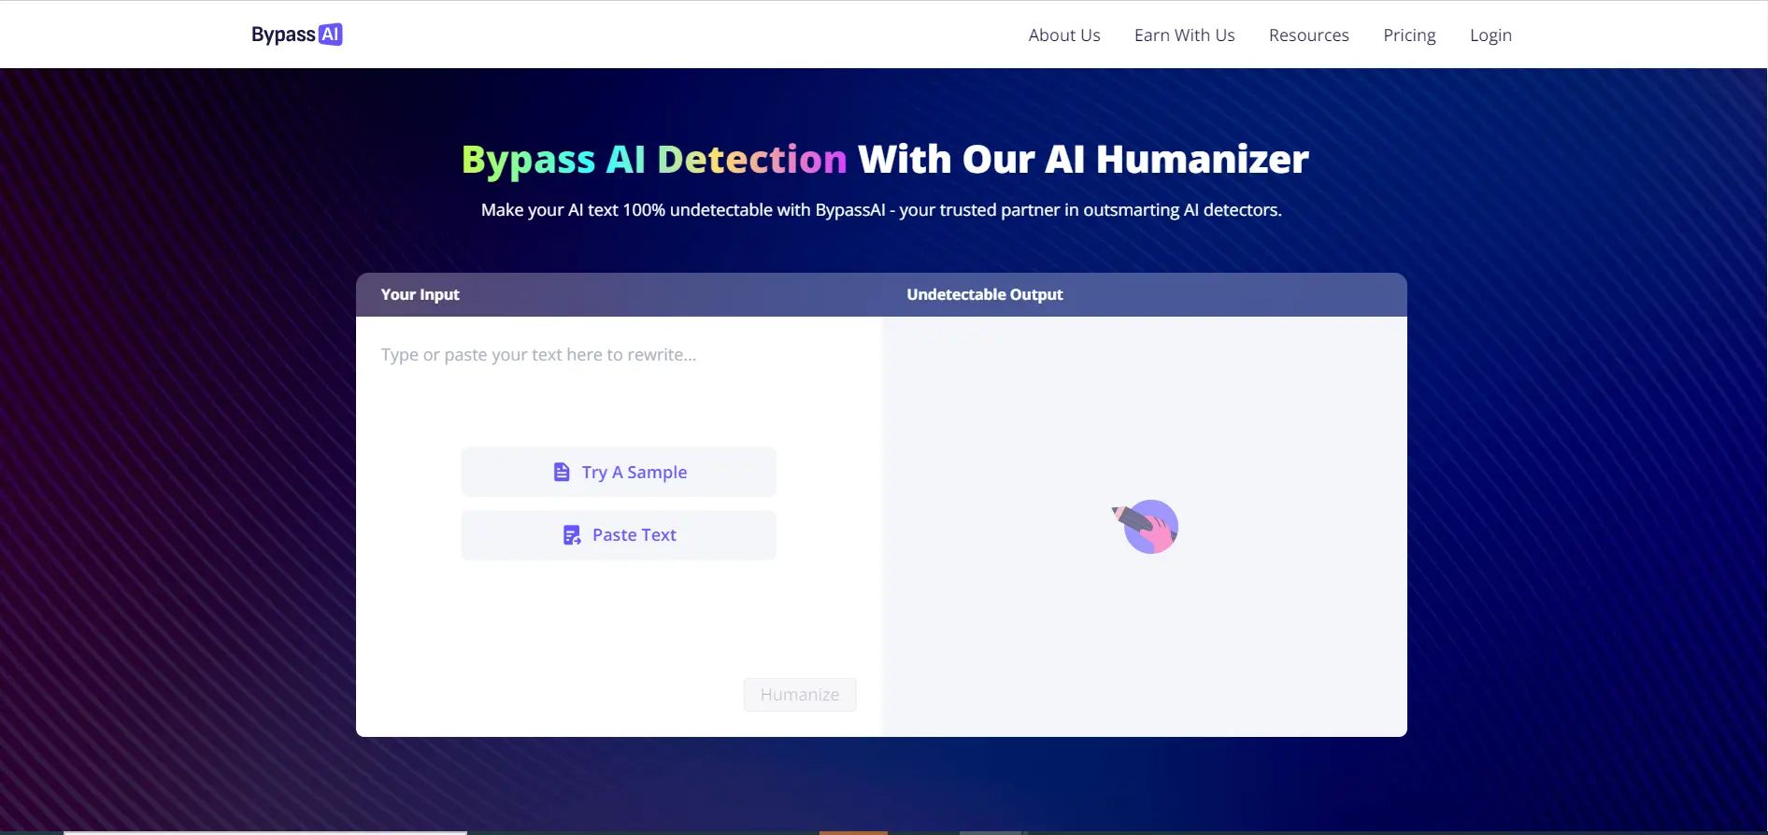The image size is (1768, 835).
Task: Click the subtitle starting 'Make your AI text 100% undetectable'
Action: coord(881,210)
